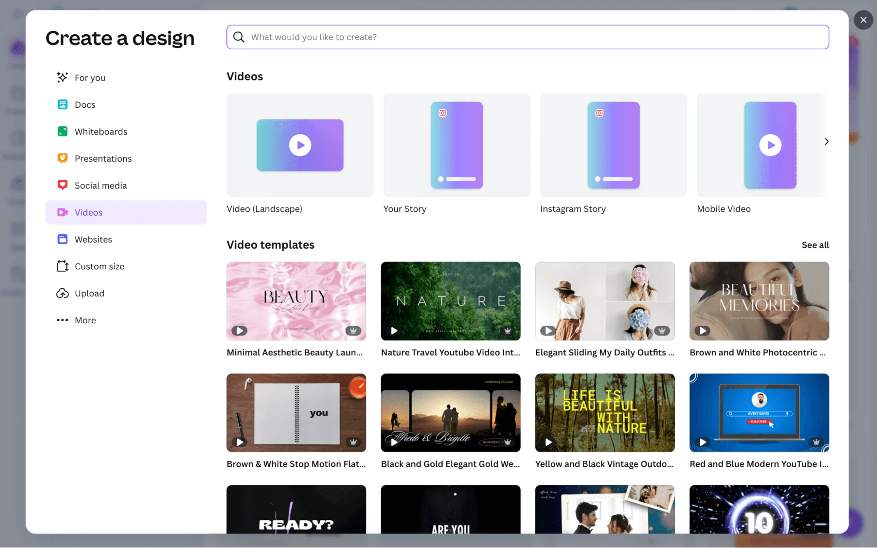Open Nature Travel Youtube Video Intro template
Viewport: 877px width, 548px height.
pyautogui.click(x=451, y=301)
